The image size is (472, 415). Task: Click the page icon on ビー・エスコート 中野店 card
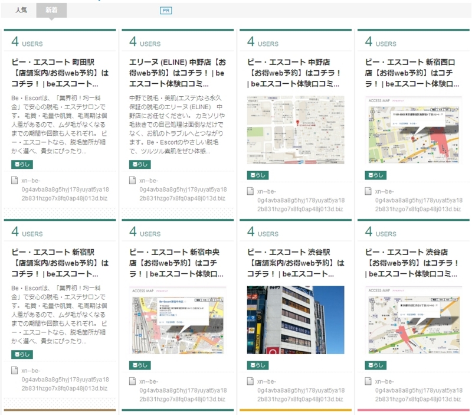(x=250, y=191)
